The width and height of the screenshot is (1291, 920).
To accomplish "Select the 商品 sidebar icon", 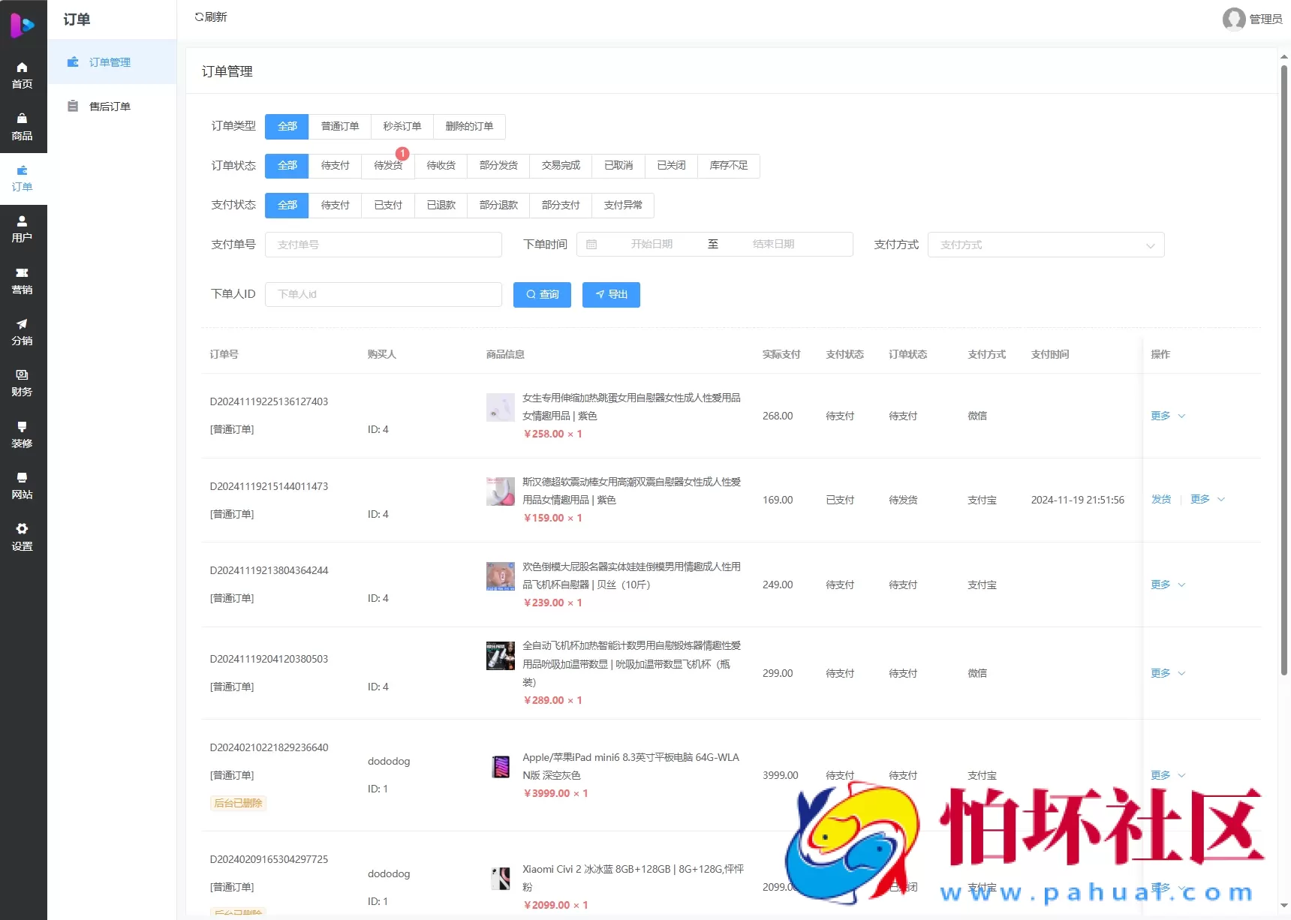I will [x=23, y=125].
